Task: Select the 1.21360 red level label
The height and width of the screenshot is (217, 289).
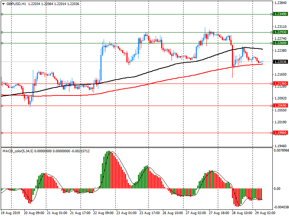Action: coord(280,84)
